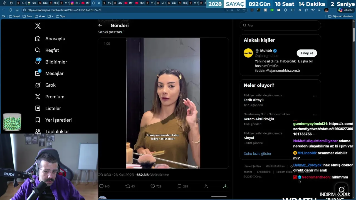Click the page vertical scrollbar
This screenshot has width=356, height=200.
click(354, 35)
